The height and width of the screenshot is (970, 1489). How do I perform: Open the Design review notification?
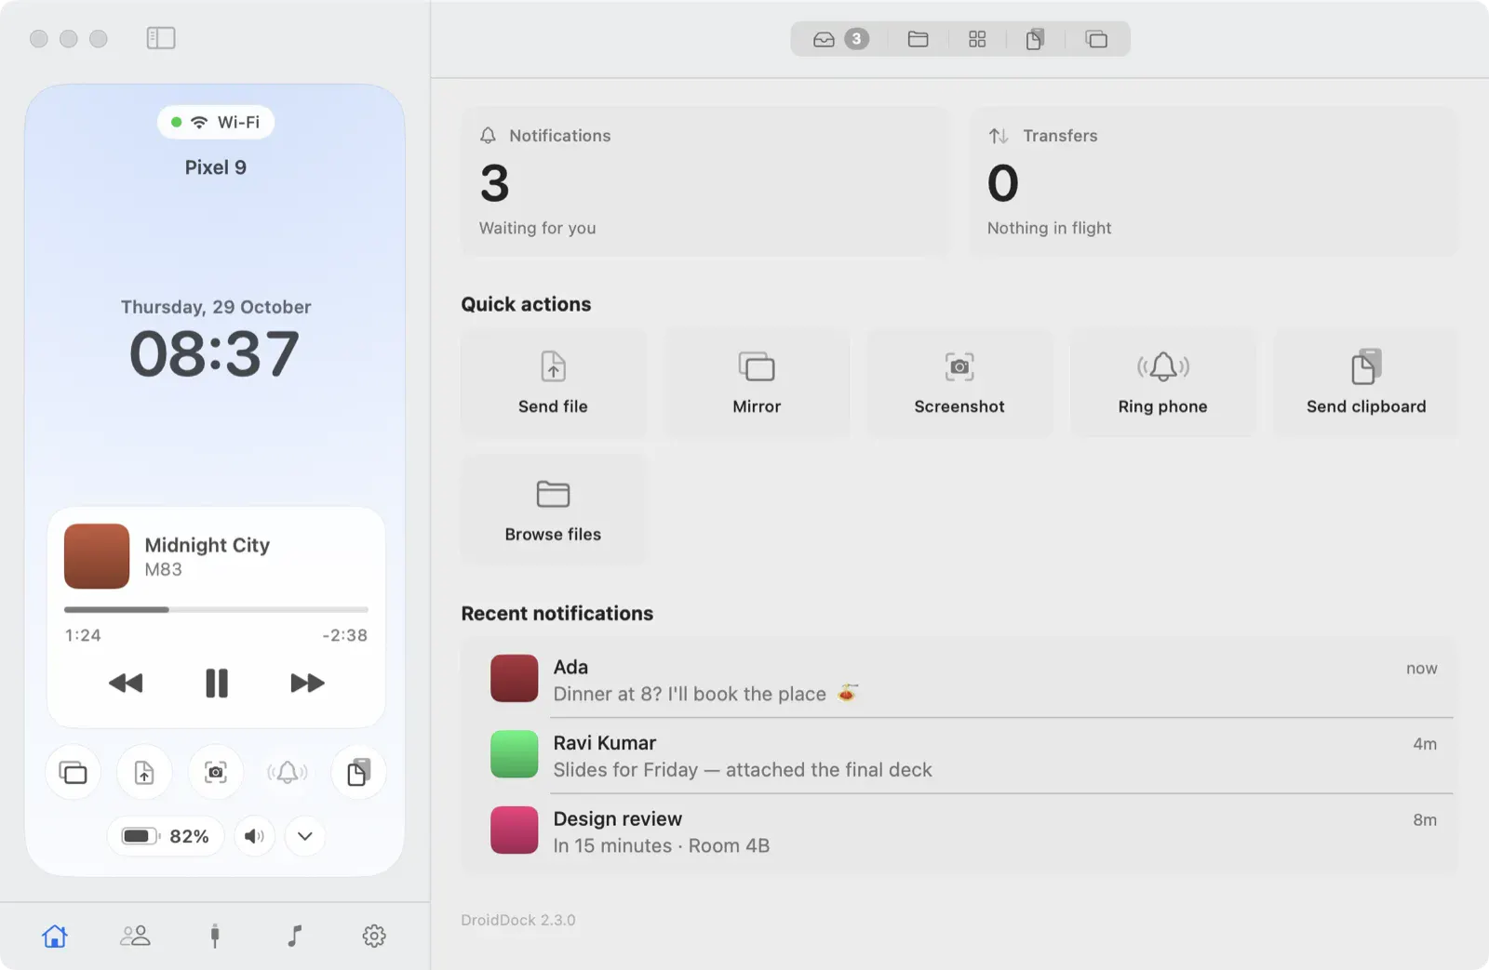[959, 832]
